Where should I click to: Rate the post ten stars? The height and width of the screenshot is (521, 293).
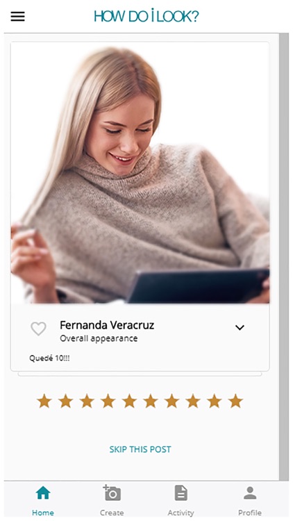pos(235,401)
